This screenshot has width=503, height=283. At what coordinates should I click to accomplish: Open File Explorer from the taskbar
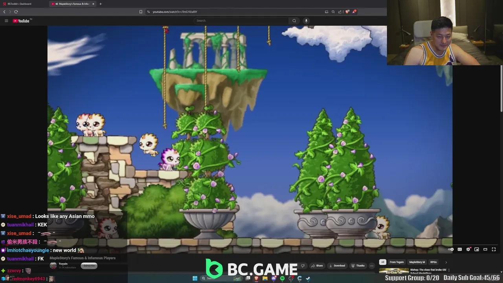pyautogui.click(x=265, y=278)
